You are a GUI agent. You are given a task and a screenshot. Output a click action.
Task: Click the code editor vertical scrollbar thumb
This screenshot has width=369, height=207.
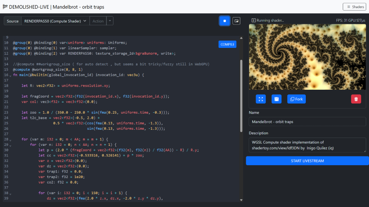tap(241, 96)
